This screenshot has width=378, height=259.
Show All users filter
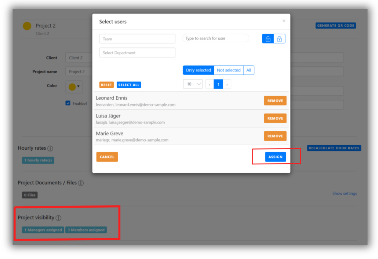click(249, 70)
